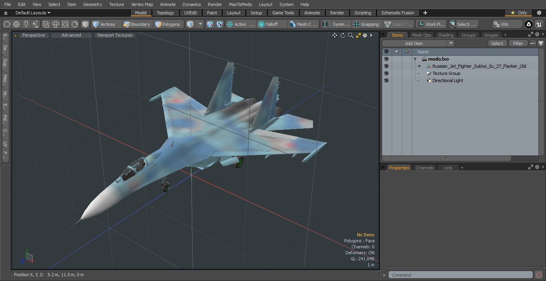Open the selection mode dropdown arrow
The width and height of the screenshot is (546, 281).
pyautogui.click(x=200, y=24)
